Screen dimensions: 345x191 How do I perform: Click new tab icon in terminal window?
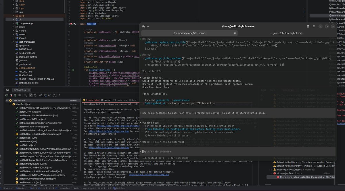(x=143, y=26)
